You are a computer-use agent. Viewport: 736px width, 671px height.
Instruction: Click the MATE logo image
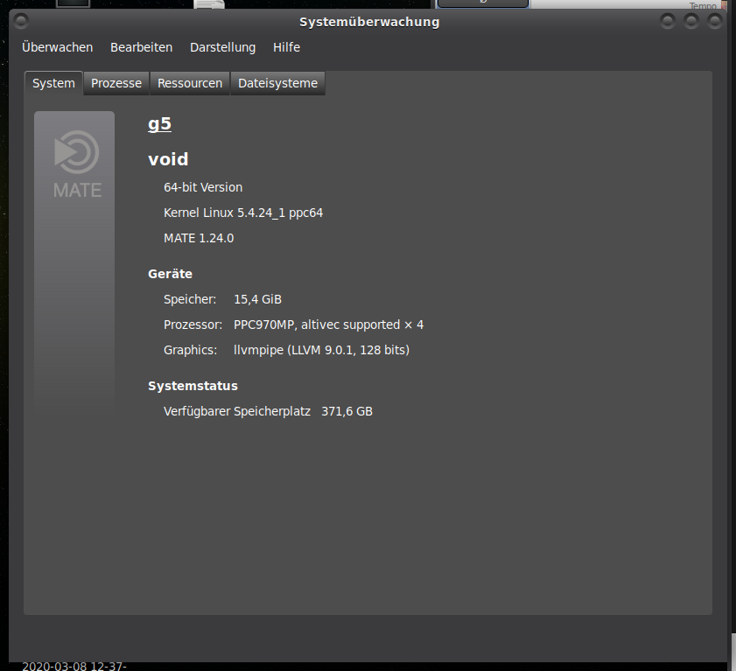pos(74,262)
